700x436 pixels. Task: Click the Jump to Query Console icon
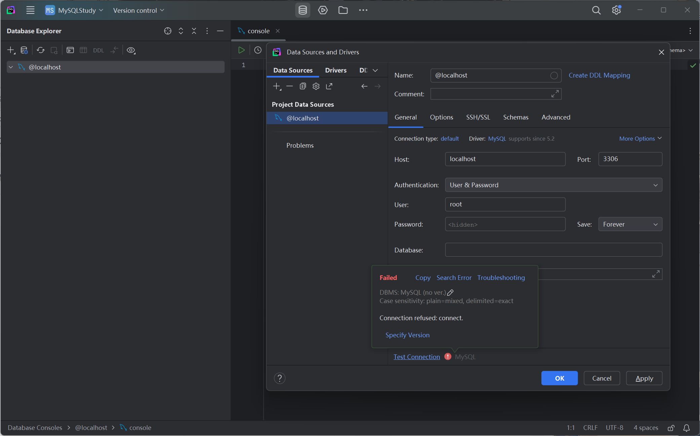70,50
